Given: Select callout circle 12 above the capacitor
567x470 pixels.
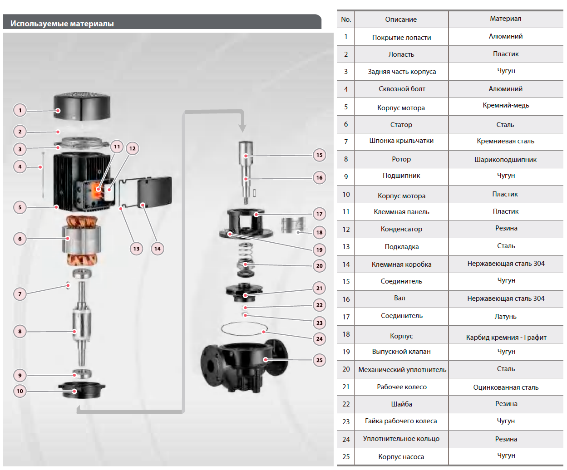Looking at the screenshot, I should point(133,148).
